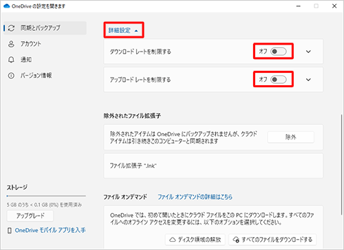The width and height of the screenshot is (344, 250).
Task: Click the 5 GB storage usage text
Action: coord(44,205)
